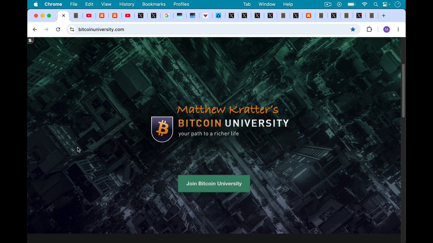Click the blue bookmark star

click(353, 30)
